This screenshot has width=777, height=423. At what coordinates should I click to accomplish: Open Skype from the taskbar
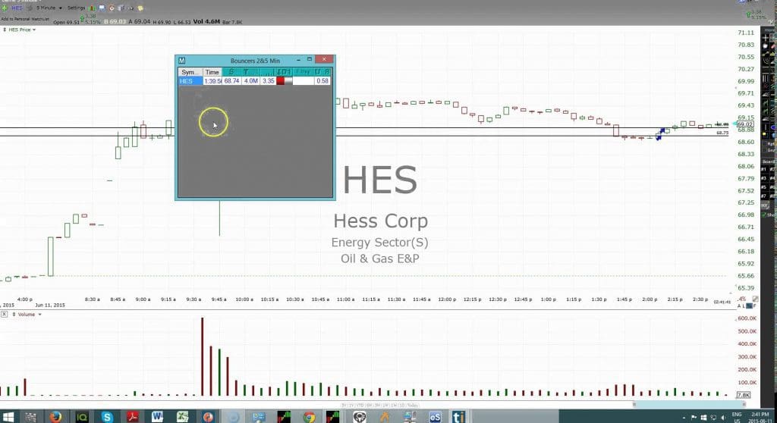point(107,417)
